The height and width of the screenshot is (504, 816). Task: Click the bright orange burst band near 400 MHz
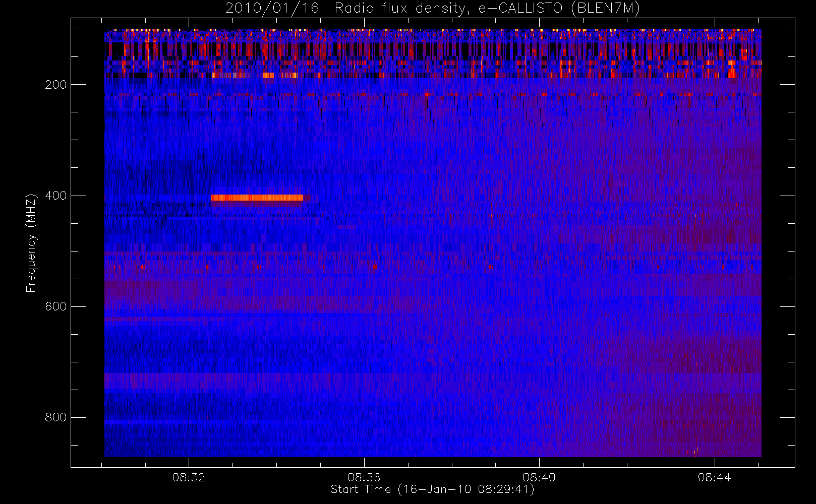click(x=257, y=198)
